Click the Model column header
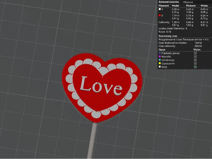Viewport: 212px width, 159px height. [175, 6]
